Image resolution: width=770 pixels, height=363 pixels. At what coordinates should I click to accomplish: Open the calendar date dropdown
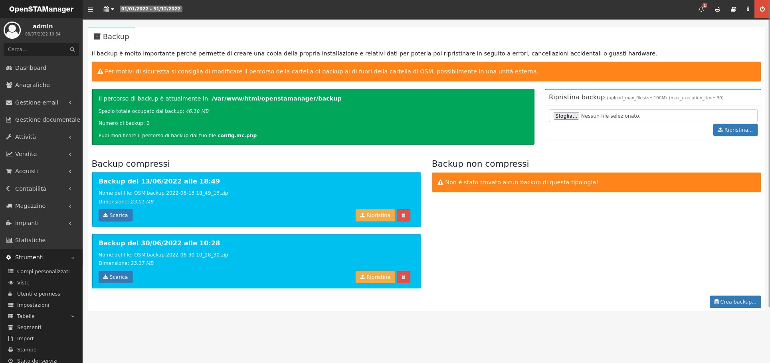pos(109,9)
